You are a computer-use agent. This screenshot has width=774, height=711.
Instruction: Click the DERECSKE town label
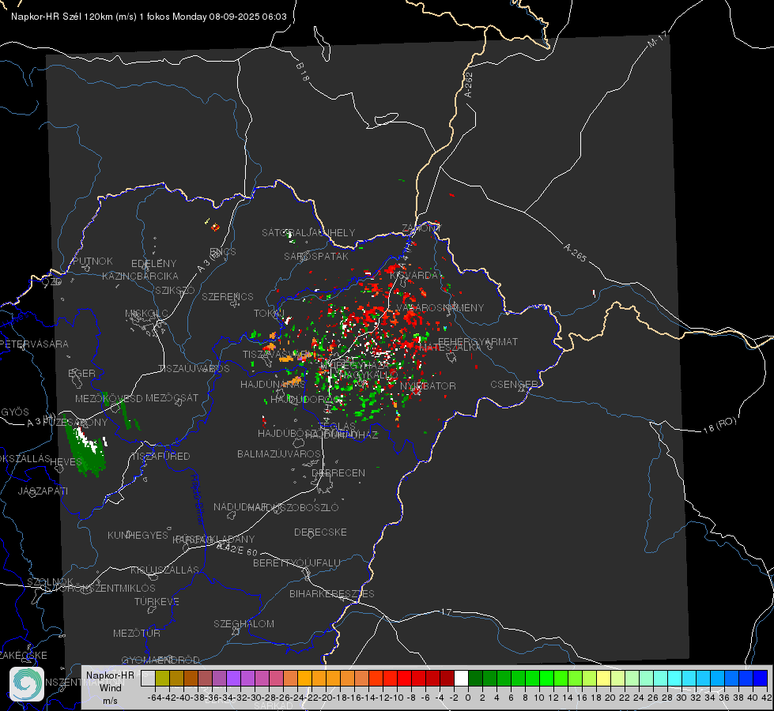(x=320, y=532)
